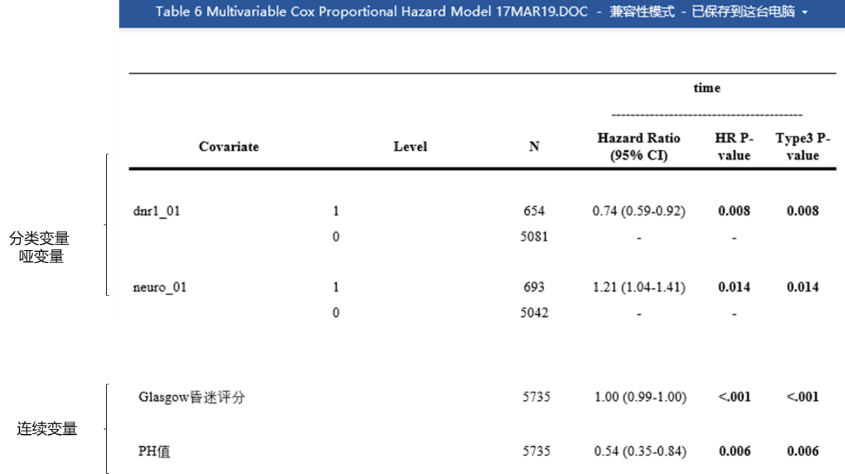Select the 'Type3 P-value' column header
The image size is (845, 474).
click(x=803, y=147)
